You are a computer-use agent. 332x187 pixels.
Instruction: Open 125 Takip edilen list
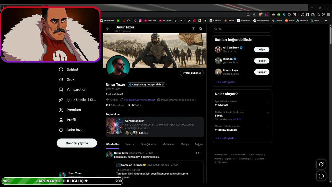tap(115, 105)
